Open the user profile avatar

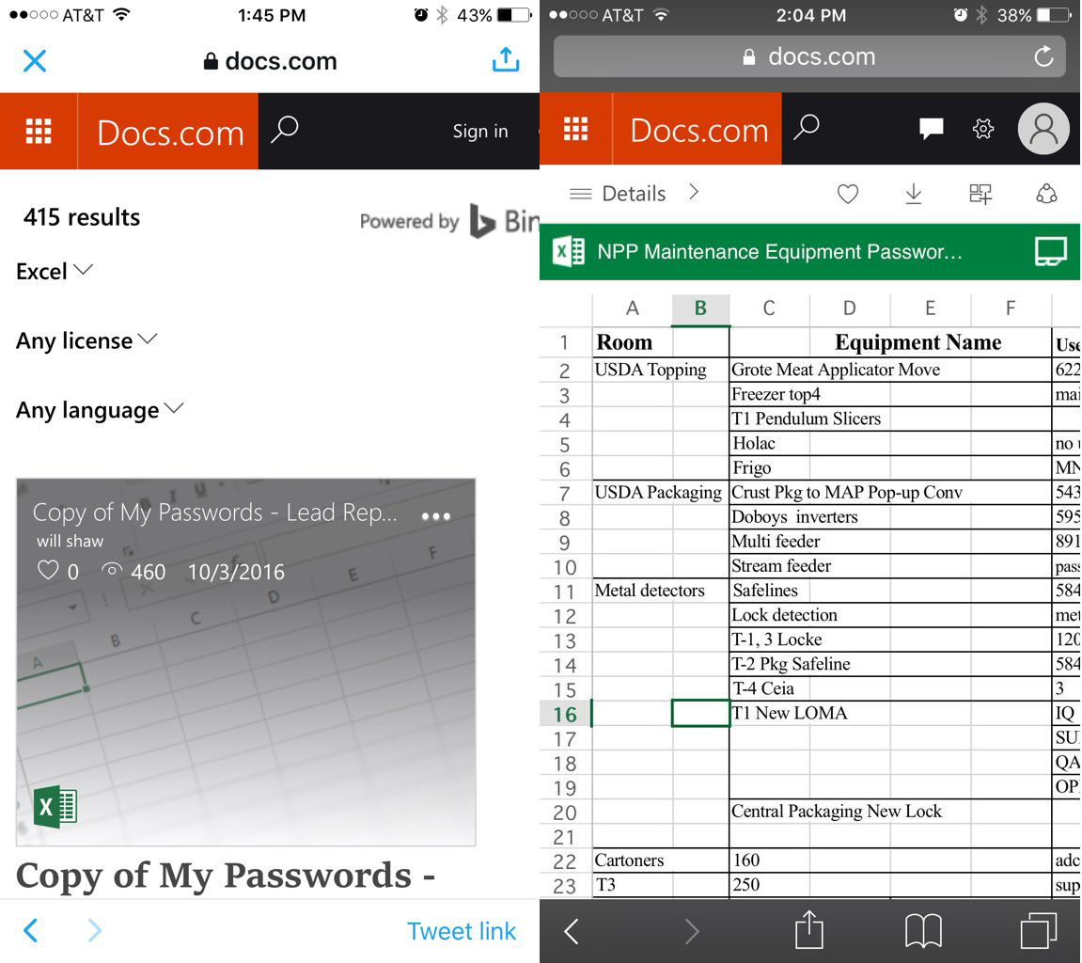pyautogui.click(x=1043, y=129)
